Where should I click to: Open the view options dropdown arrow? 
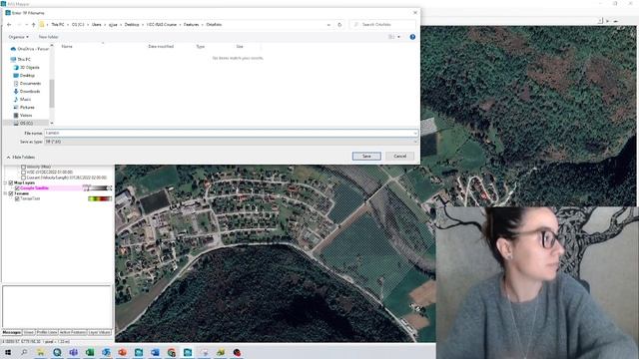click(x=399, y=37)
